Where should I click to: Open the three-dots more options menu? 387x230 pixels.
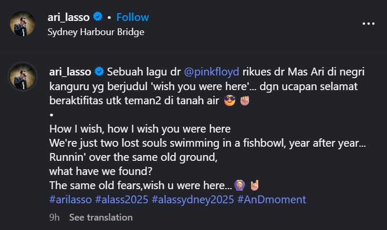(x=369, y=24)
